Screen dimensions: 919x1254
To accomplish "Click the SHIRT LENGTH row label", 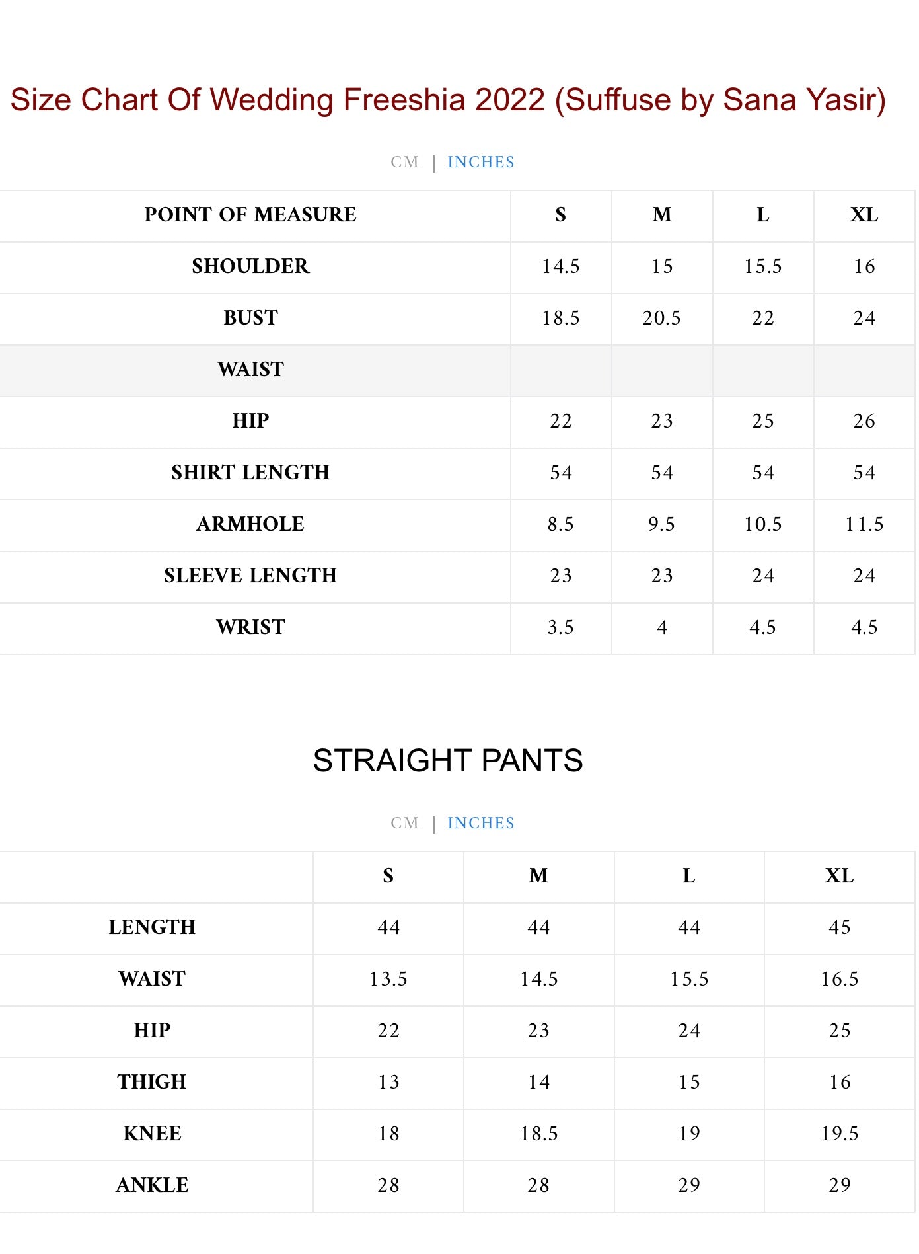I will coord(250,473).
